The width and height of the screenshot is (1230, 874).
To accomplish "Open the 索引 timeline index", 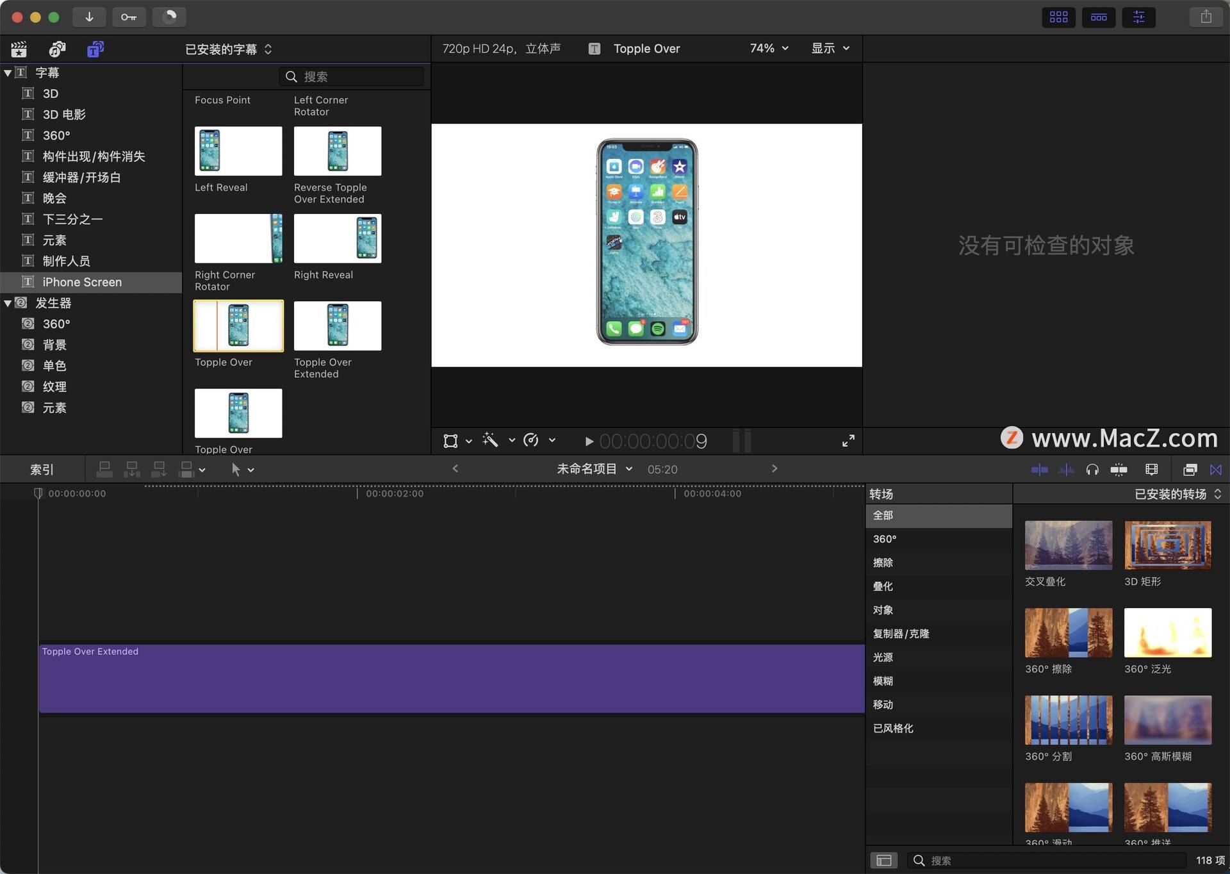I will click(x=42, y=470).
